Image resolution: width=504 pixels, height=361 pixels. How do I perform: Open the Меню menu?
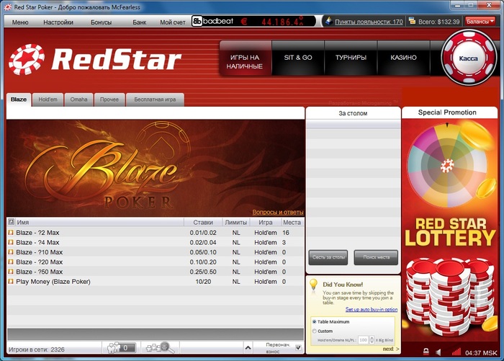coord(20,22)
